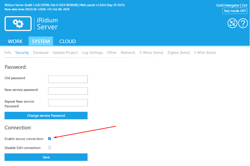Open Update Project settings
Viewport: 250px width, 166px height.
click(65, 52)
